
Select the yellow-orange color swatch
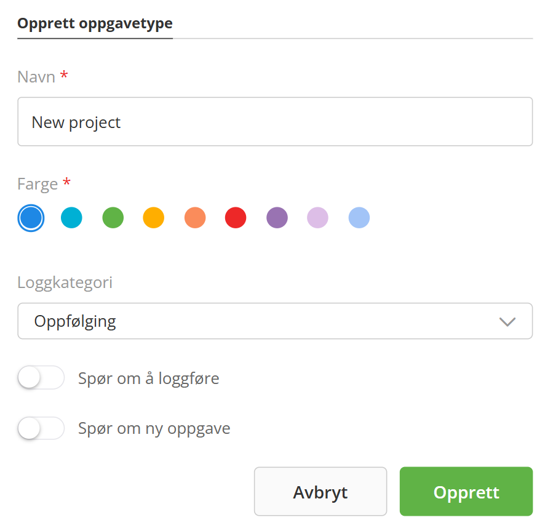154,218
